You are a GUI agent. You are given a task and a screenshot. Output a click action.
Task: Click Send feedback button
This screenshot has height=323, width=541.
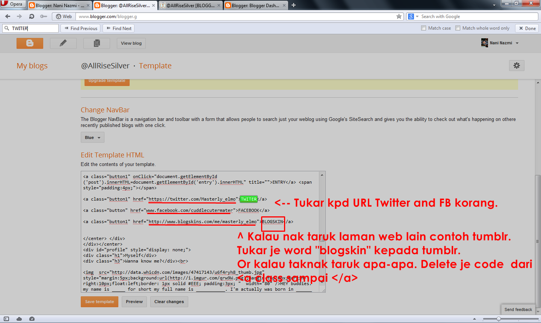[x=518, y=309]
